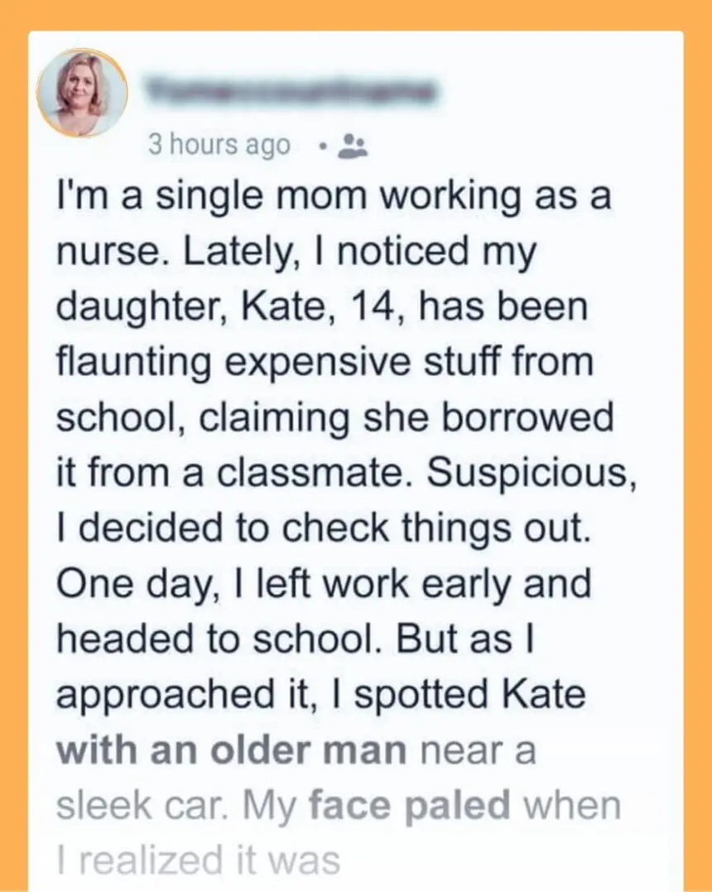Click the poster's profile picture
This screenshot has height=892, width=712.
point(82,92)
